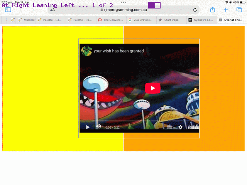Click the battery status indicator
Viewport: 247px width, 185px height.
(x=243, y=2)
